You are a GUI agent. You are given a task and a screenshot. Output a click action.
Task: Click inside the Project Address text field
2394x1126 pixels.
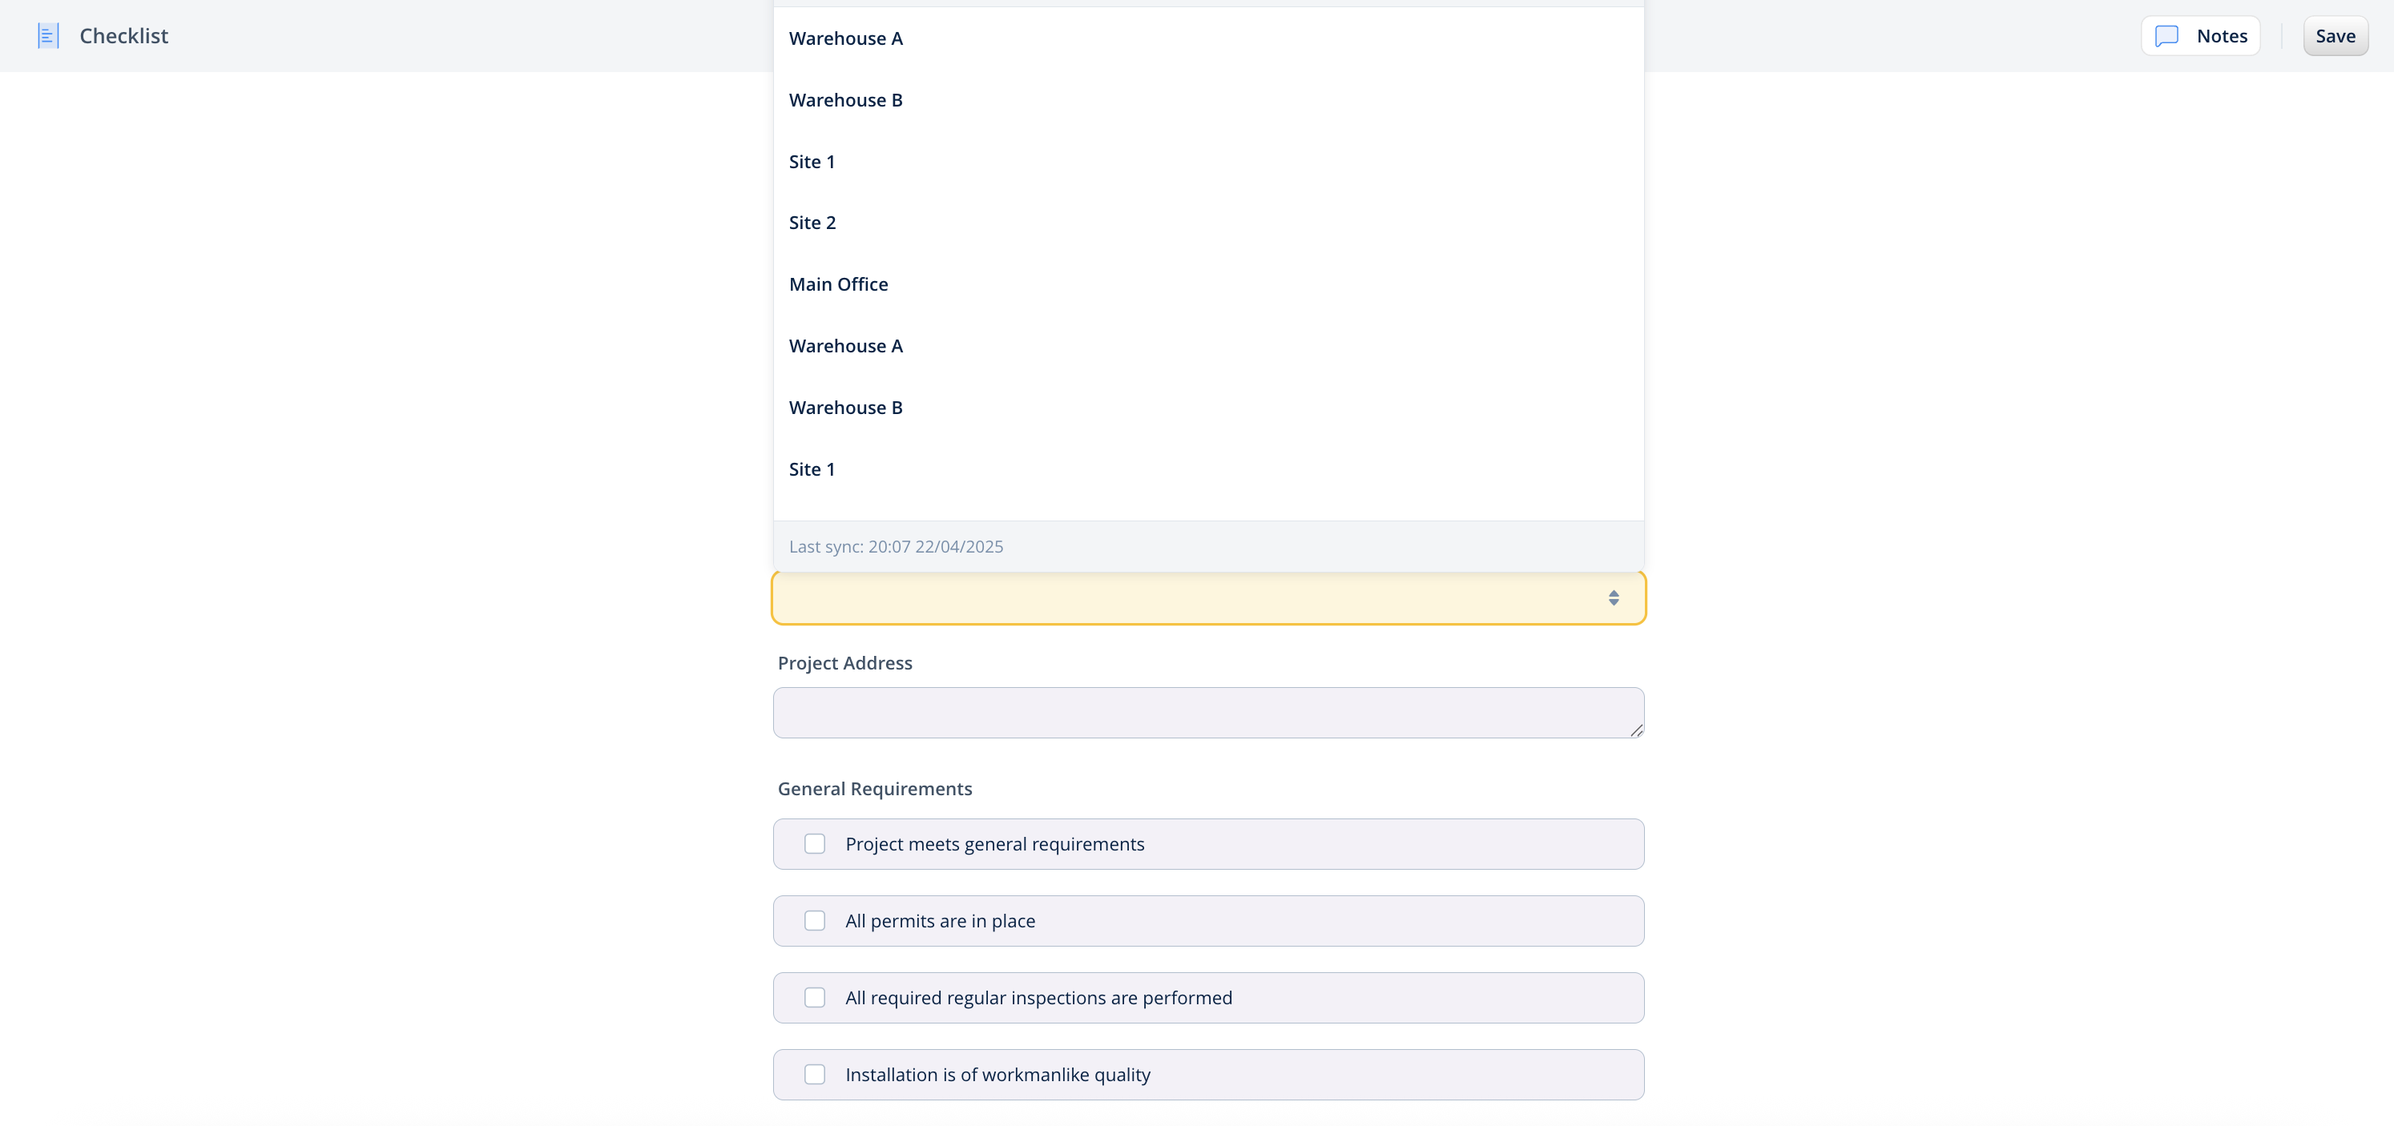1207,713
